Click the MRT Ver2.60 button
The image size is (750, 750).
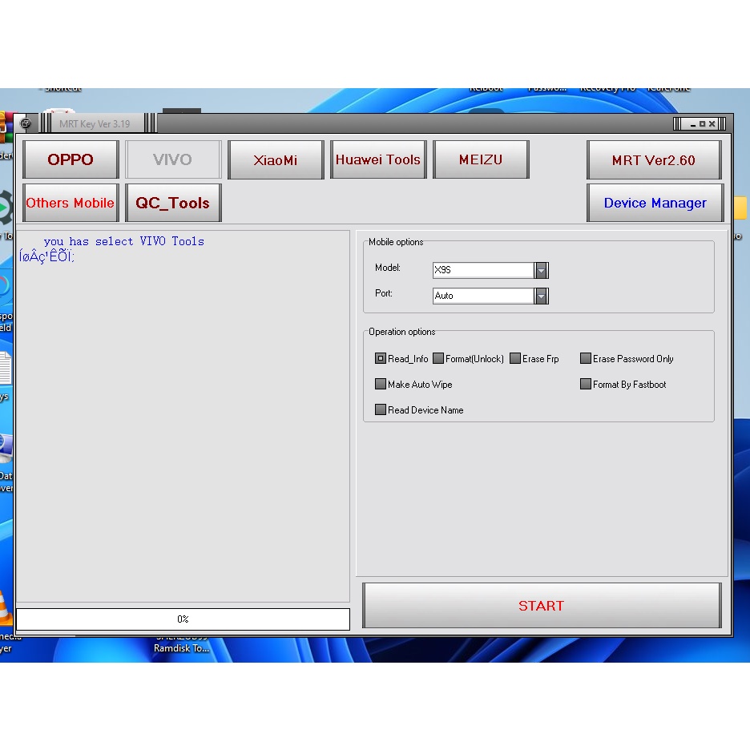click(654, 160)
